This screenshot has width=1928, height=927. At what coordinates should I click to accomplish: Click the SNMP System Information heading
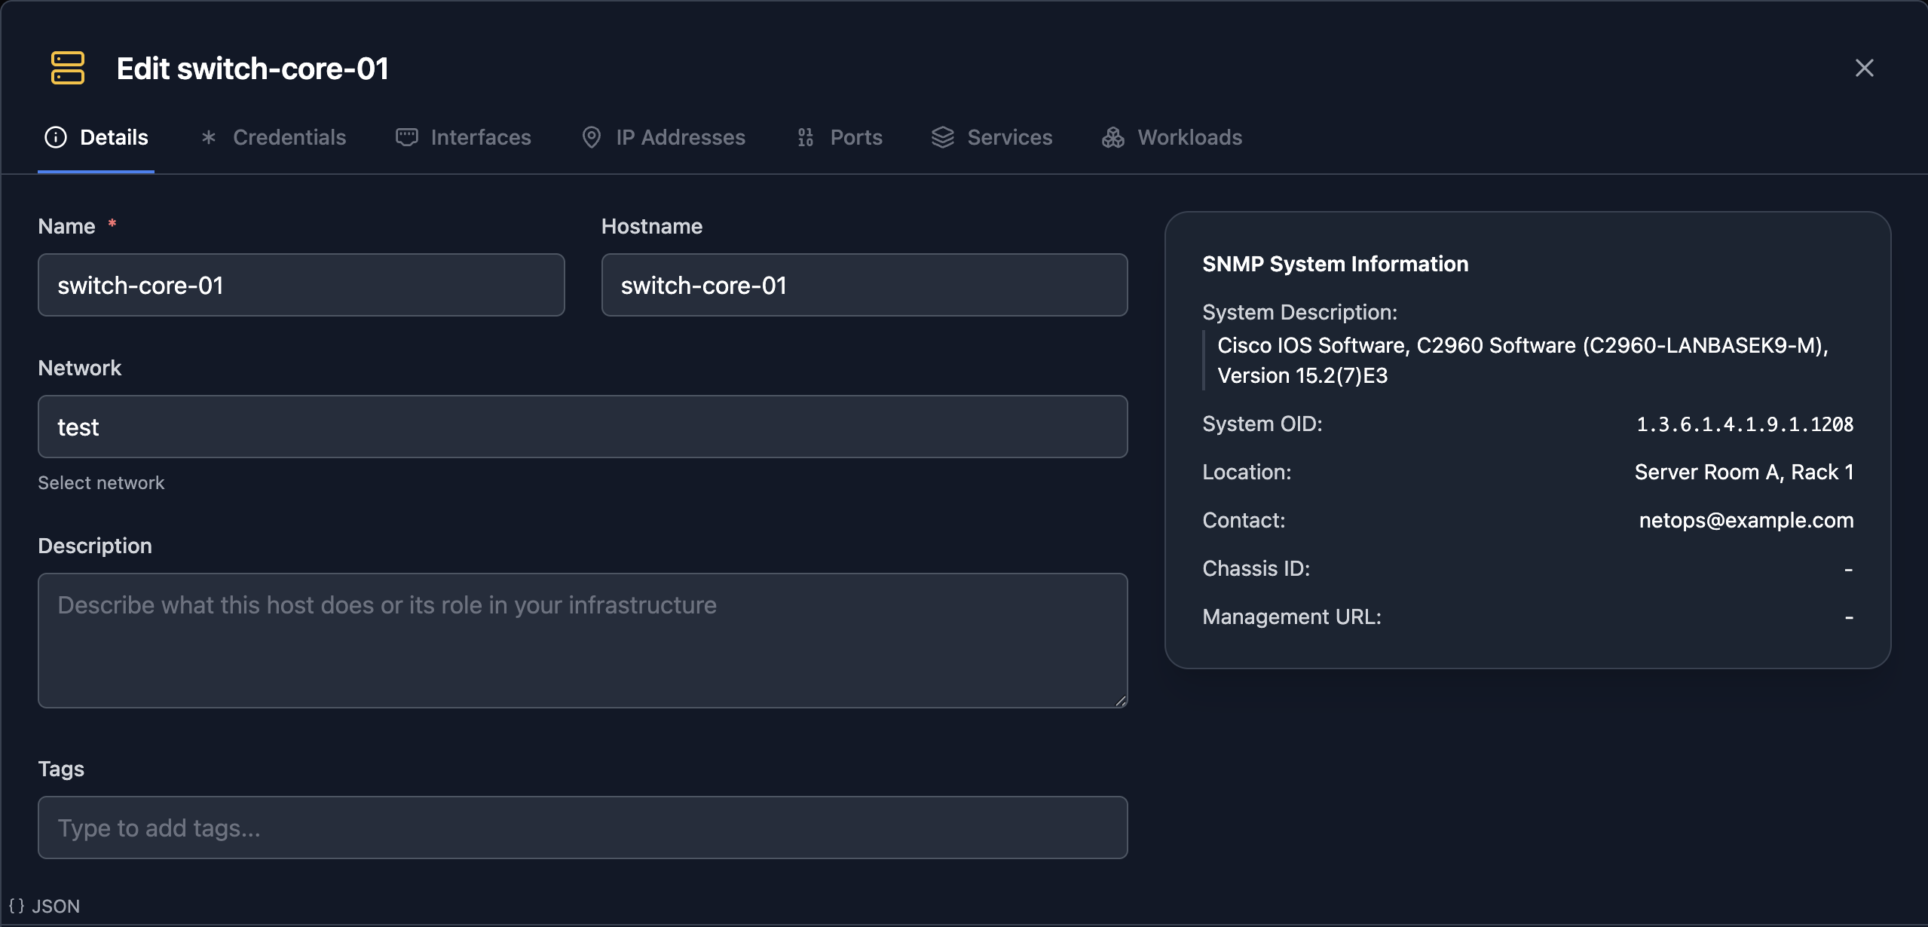click(1336, 264)
